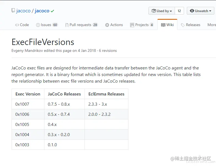
Task: Click the repository book icon beside jacoco
Action: (x=13, y=10)
